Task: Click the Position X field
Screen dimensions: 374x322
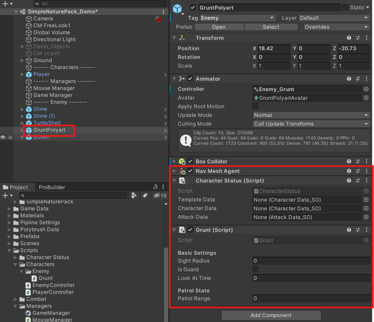Action: point(274,48)
